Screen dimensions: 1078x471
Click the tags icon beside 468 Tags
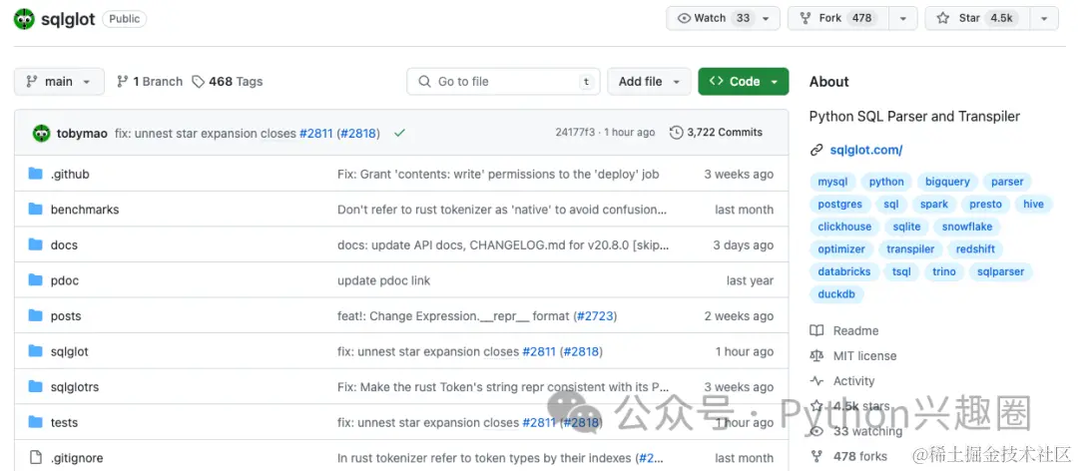(x=198, y=81)
